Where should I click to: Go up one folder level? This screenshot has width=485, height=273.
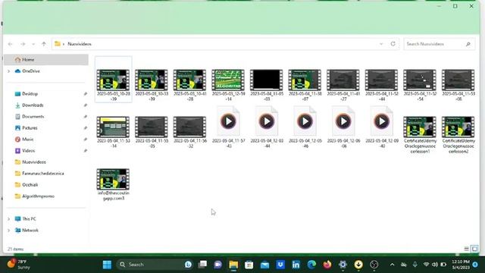pyautogui.click(x=44, y=44)
